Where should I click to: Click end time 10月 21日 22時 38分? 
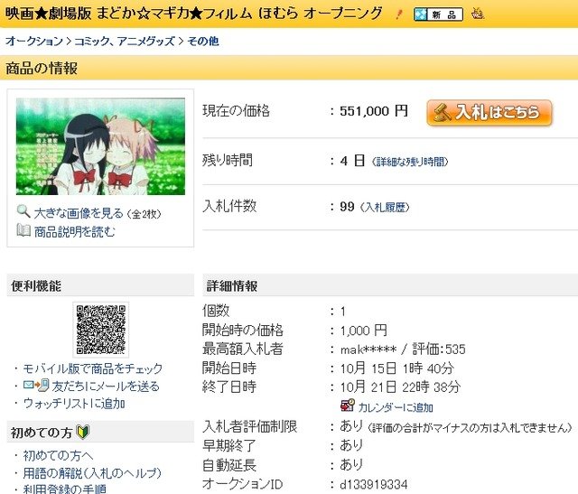pyautogui.click(x=400, y=387)
